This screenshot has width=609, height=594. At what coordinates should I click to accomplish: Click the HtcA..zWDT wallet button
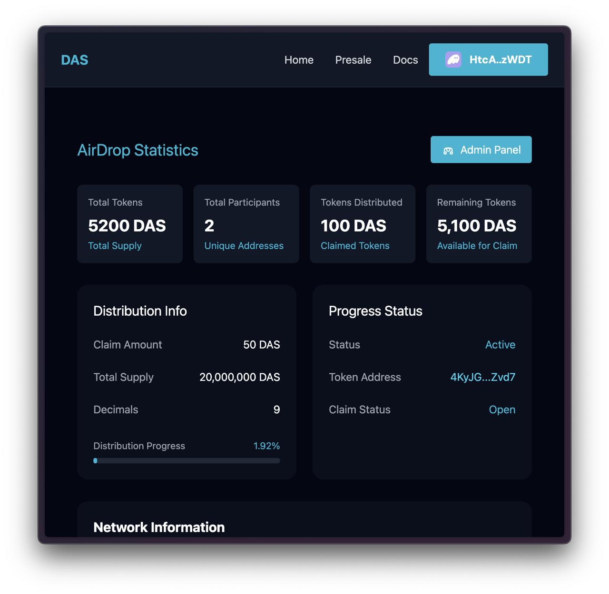tap(488, 59)
